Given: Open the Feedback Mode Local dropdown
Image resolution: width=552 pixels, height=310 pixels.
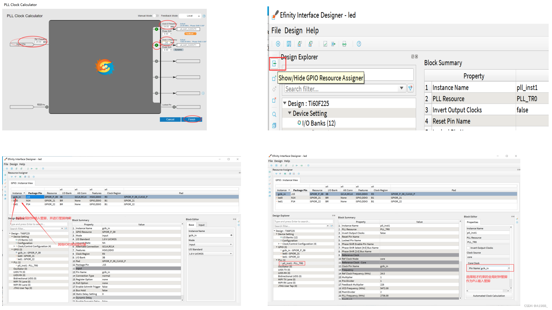Looking at the screenshot, I should [x=190, y=16].
